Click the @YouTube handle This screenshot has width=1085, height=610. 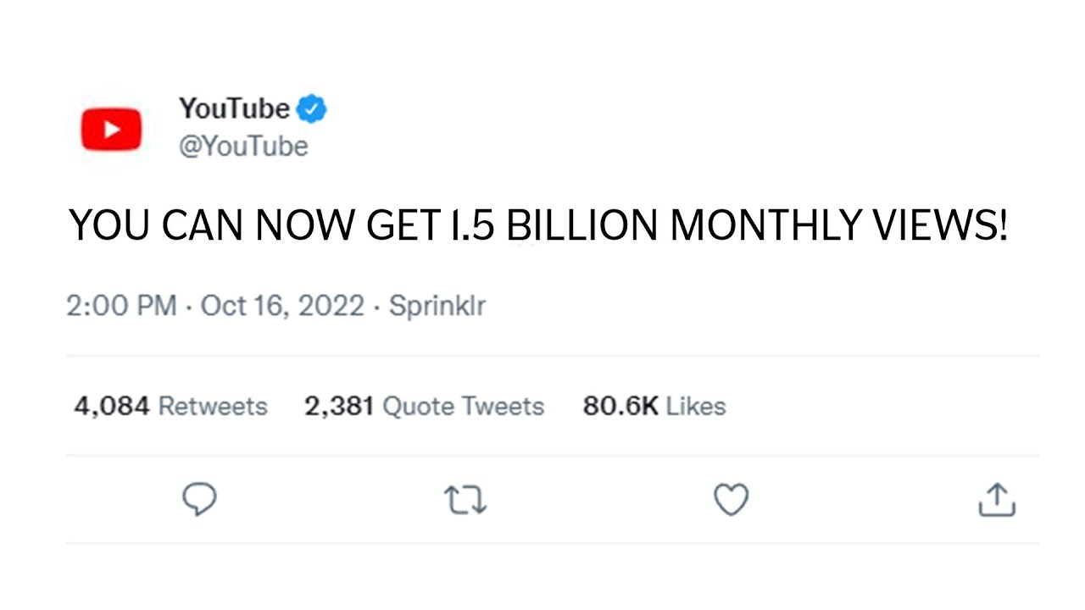pos(242,147)
